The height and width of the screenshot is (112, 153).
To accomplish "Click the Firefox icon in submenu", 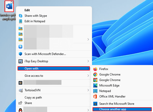I will [x=95, y=69].
